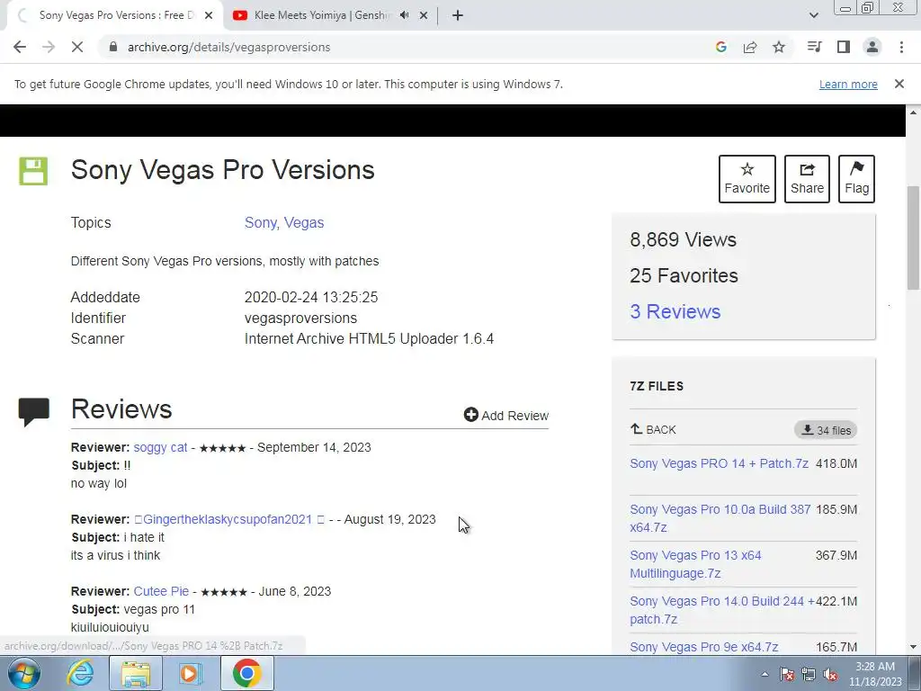Click the green floppy disk software icon
The image size is (921, 691).
(x=33, y=171)
